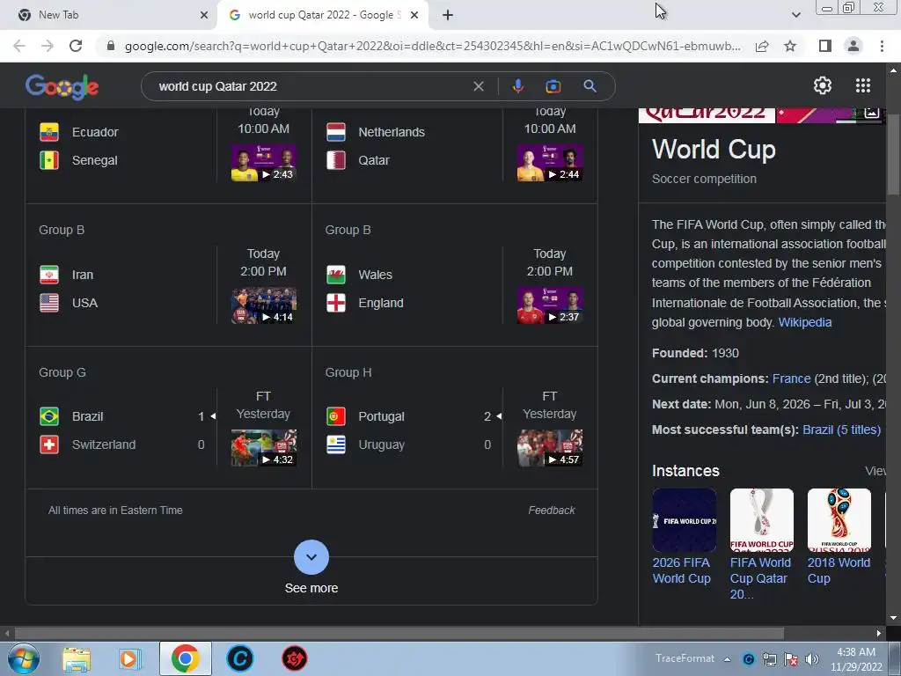
Task: Open the Wikipedia link
Action: (x=804, y=322)
